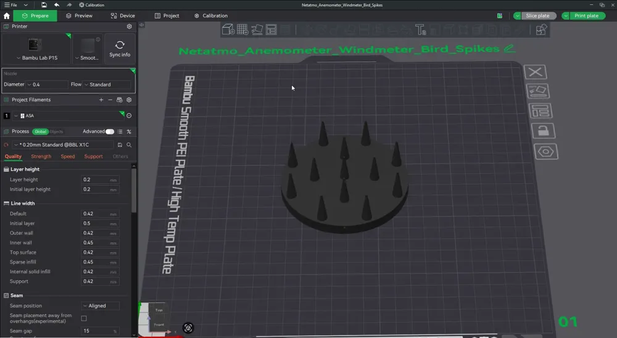Click the auto-arrange plate icon

[x=541, y=112]
